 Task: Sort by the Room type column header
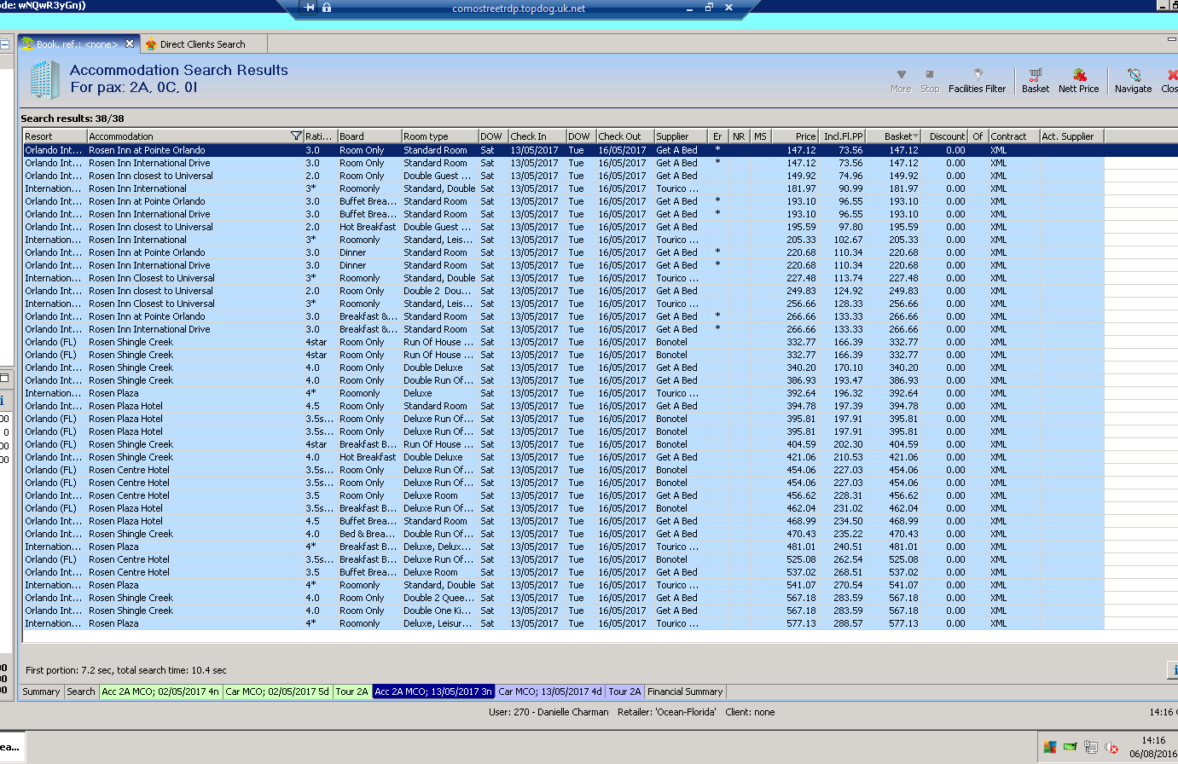[439, 136]
